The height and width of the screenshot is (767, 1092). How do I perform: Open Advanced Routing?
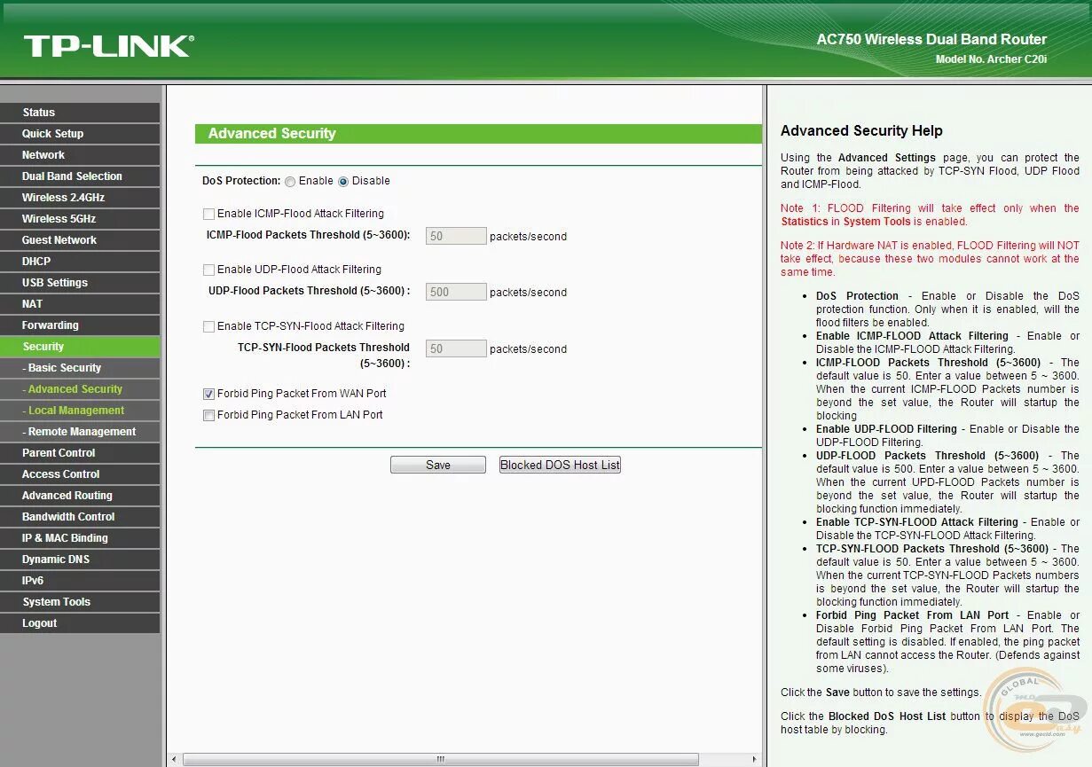(80, 496)
